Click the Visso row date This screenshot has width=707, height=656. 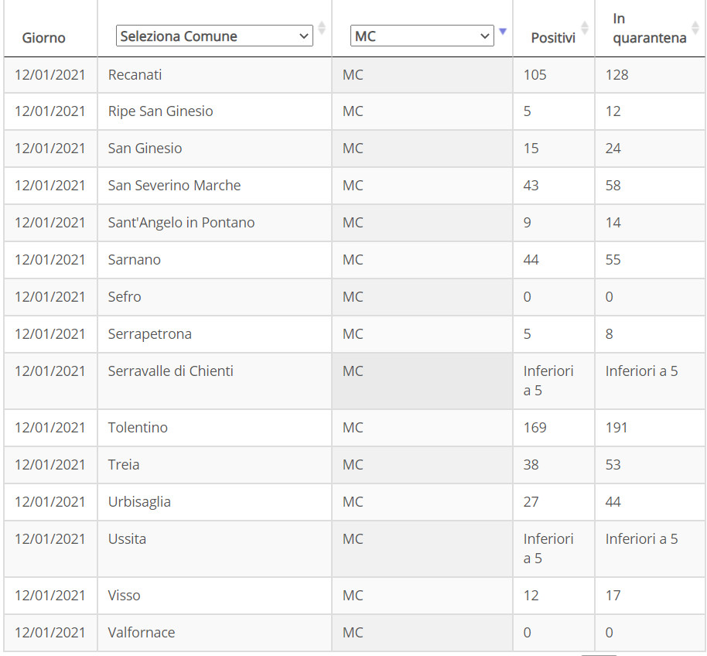click(50, 595)
